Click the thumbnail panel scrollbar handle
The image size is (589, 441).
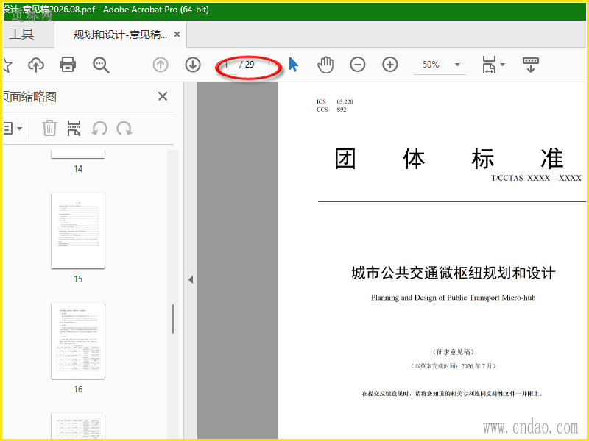(x=173, y=319)
